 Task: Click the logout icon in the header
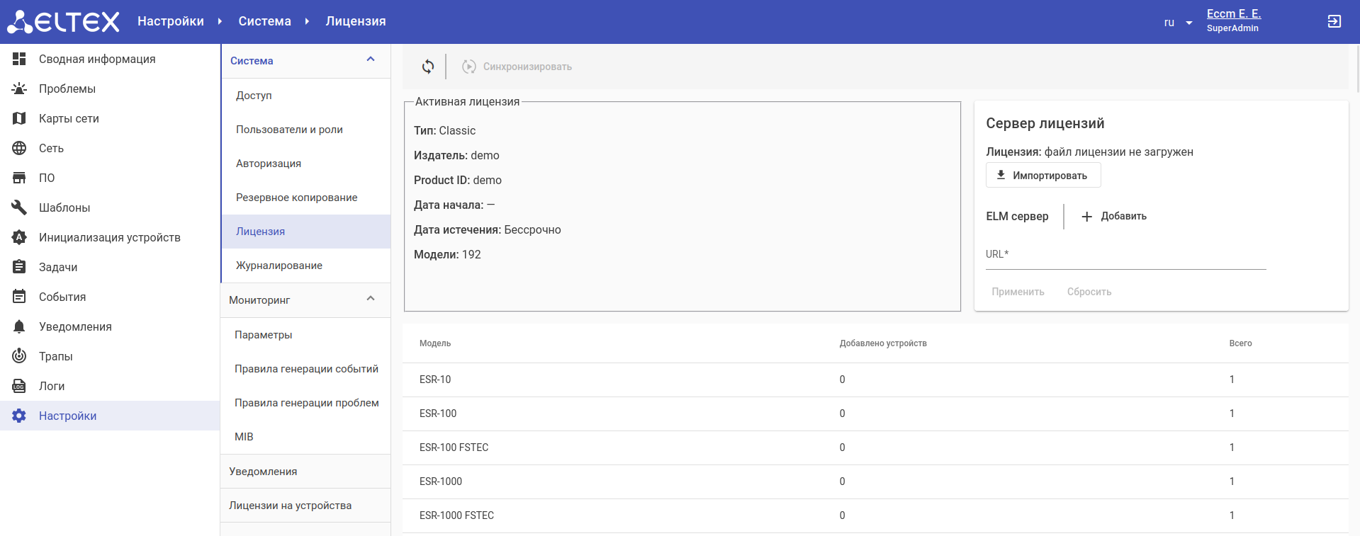coord(1334,22)
